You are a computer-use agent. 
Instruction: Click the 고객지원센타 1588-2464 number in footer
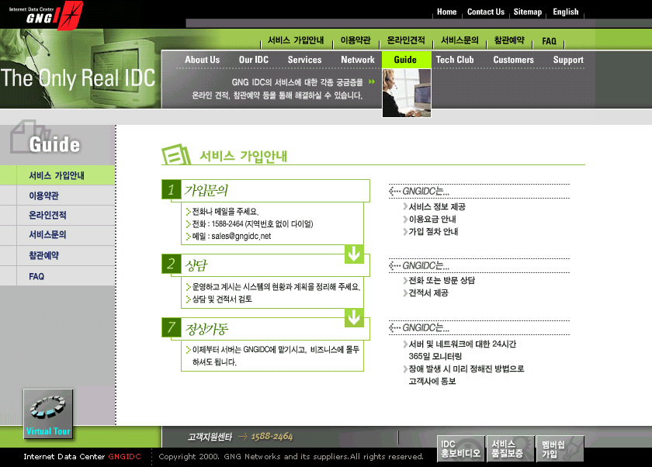pyautogui.click(x=272, y=436)
